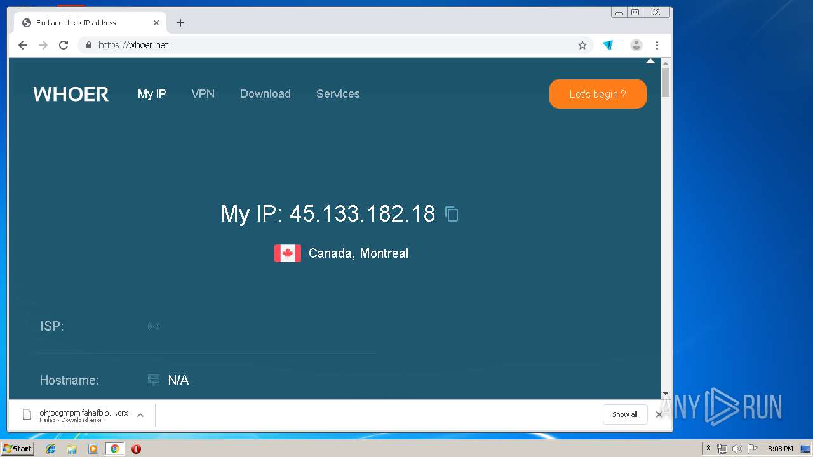Click the Let's begin ? button

(598, 94)
